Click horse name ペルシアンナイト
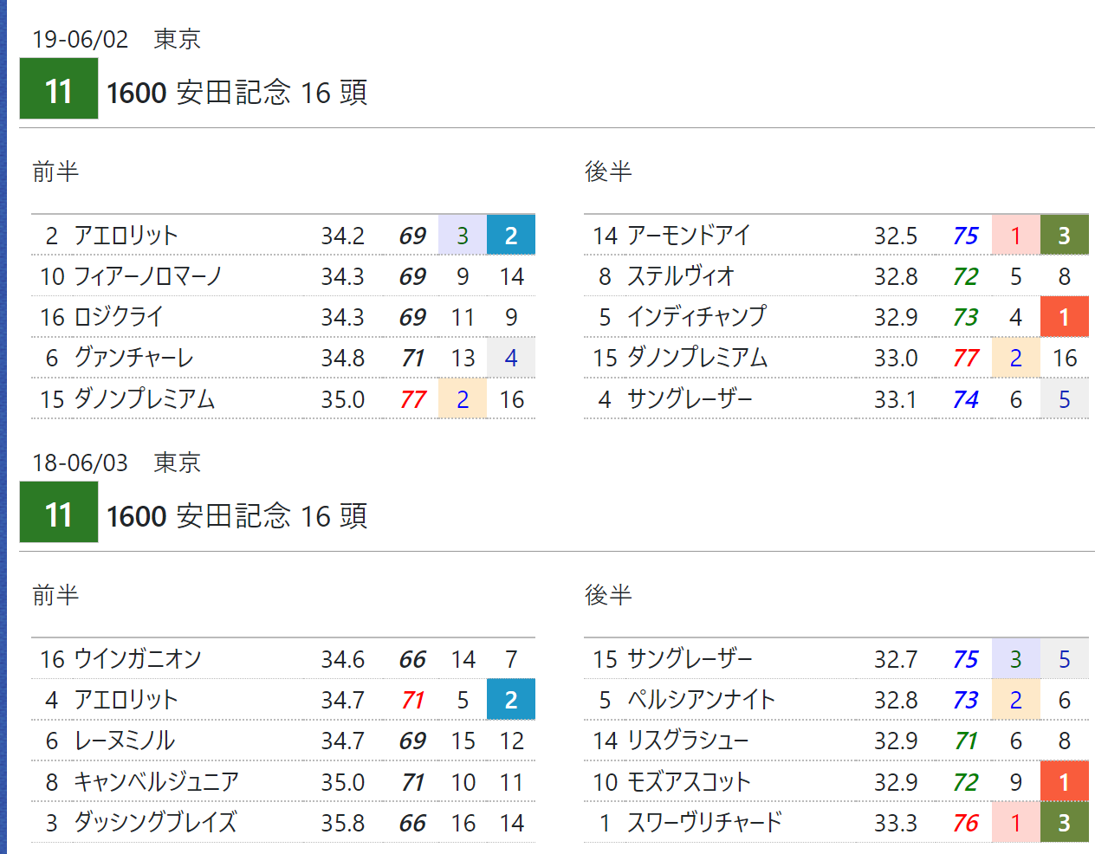The width and height of the screenshot is (1095, 854). point(701,700)
